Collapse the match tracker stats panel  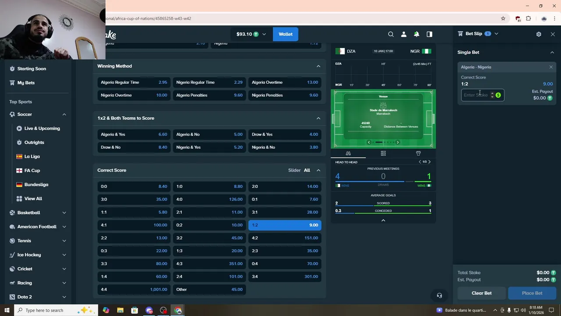pos(383,220)
